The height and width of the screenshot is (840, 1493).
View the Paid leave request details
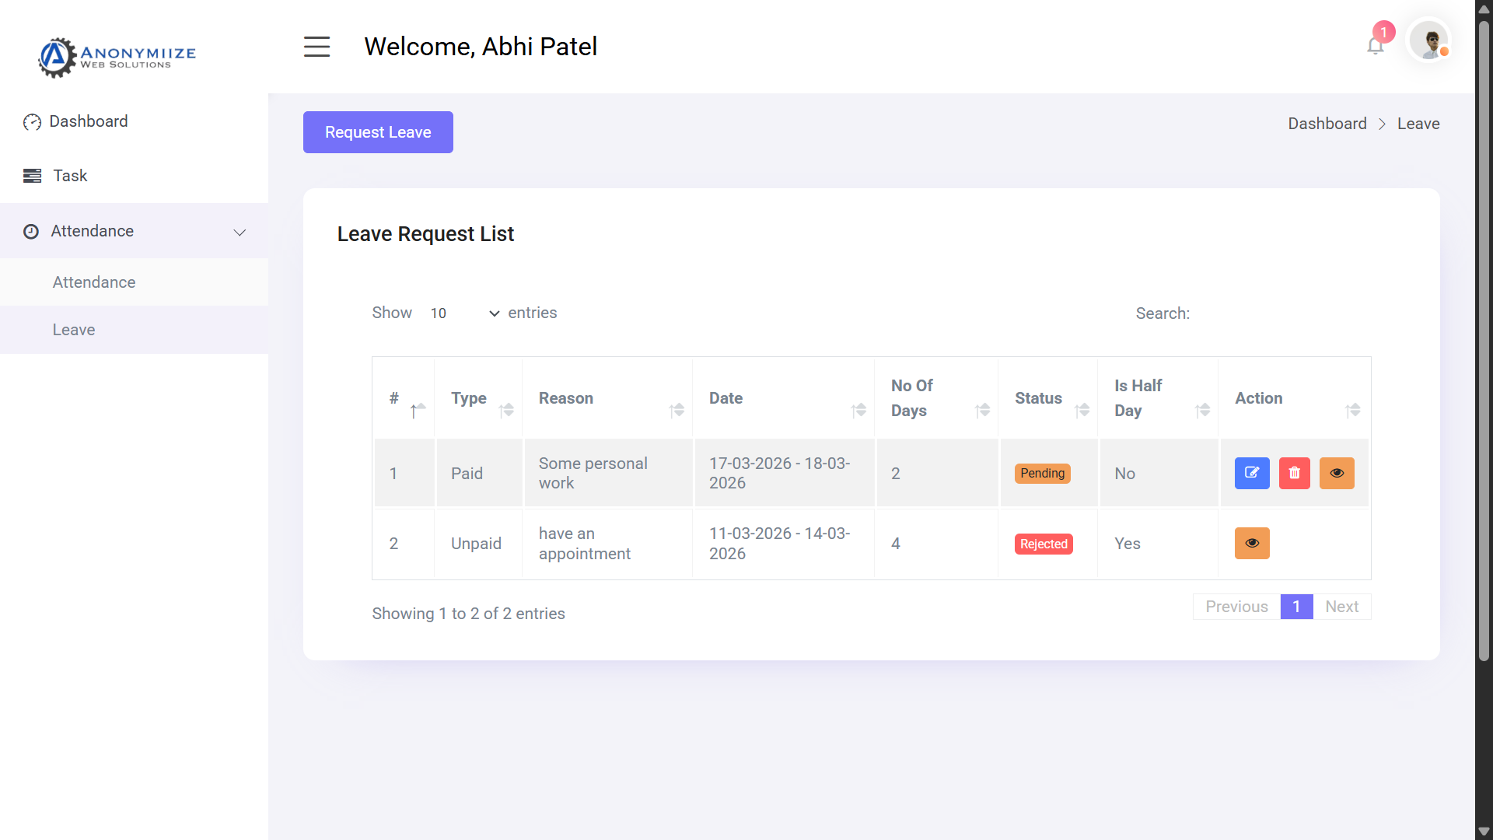coord(1337,473)
